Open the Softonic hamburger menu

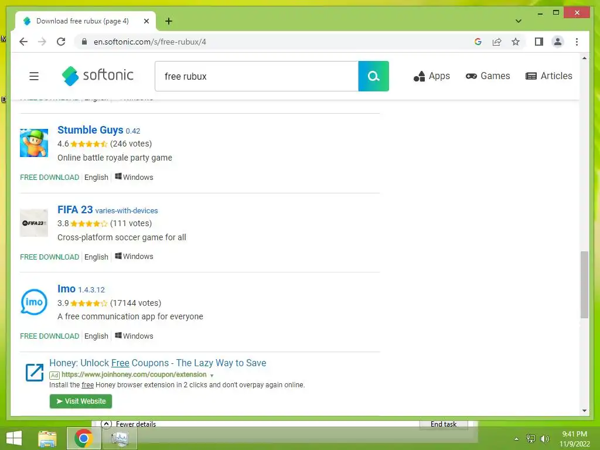(x=34, y=76)
